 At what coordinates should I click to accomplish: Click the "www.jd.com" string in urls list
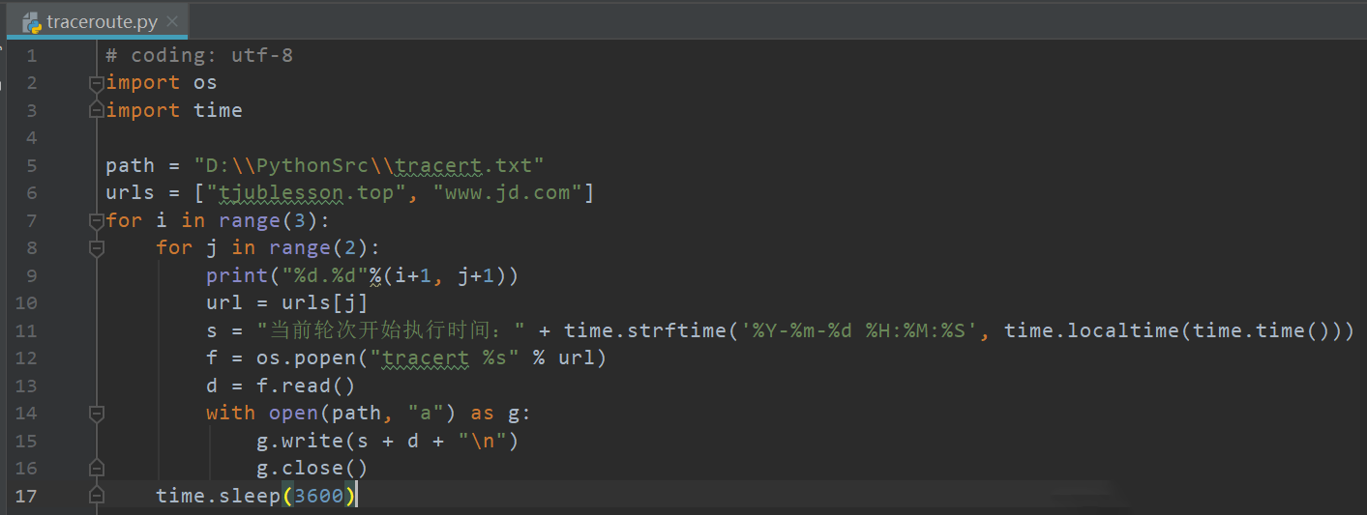[507, 193]
